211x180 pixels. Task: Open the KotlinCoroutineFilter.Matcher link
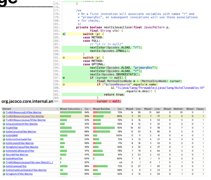(21, 131)
